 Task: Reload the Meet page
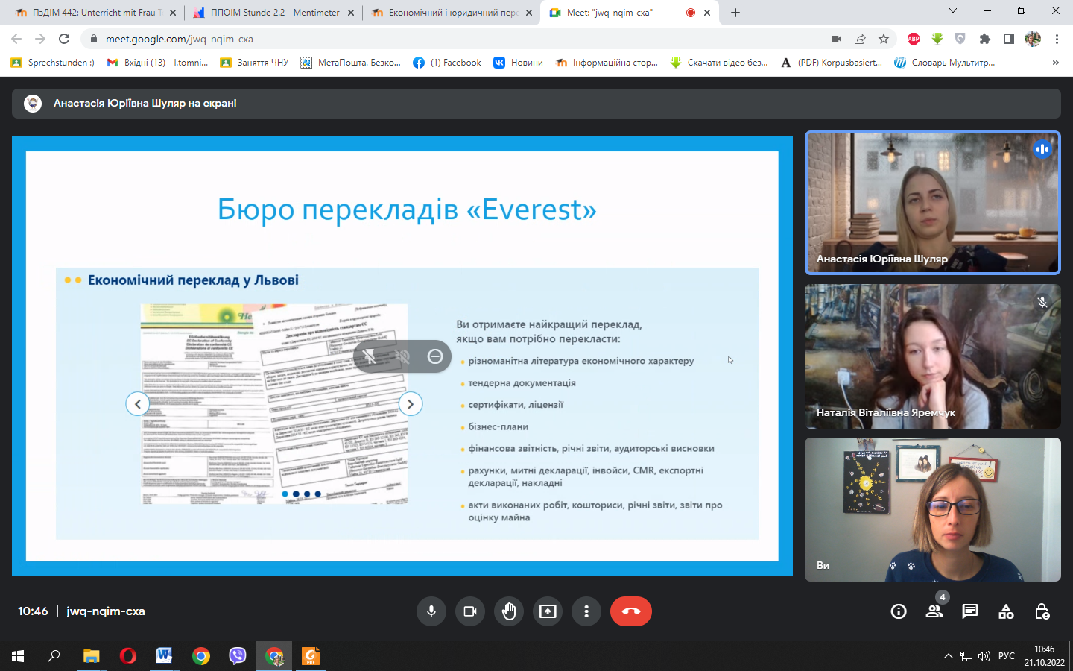(64, 39)
